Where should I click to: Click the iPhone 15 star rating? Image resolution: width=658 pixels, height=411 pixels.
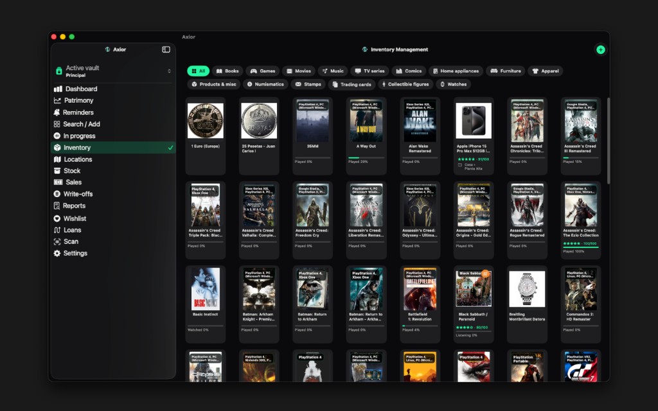coord(466,159)
